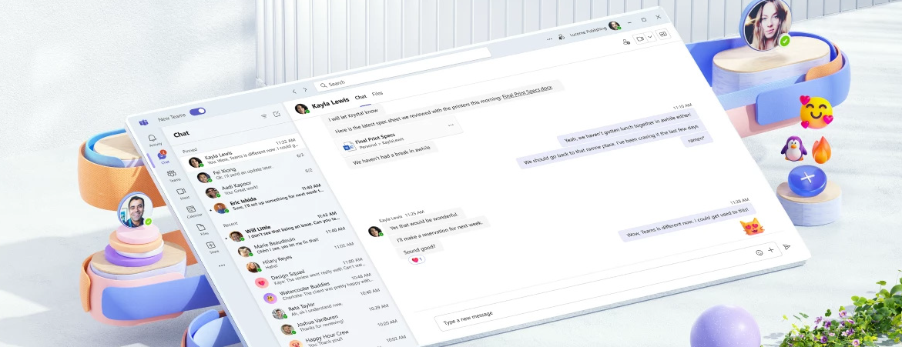Click the heart-eyes cat emoji message
This screenshot has width=902, height=347.
pyautogui.click(x=752, y=225)
